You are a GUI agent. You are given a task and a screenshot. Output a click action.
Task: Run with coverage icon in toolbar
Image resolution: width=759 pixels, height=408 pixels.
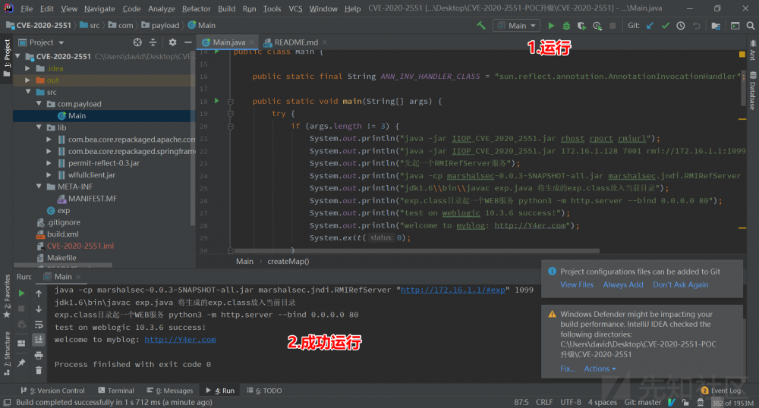pyautogui.click(x=581, y=26)
